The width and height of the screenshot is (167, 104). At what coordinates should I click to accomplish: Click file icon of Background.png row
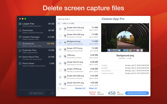coord(65,43)
